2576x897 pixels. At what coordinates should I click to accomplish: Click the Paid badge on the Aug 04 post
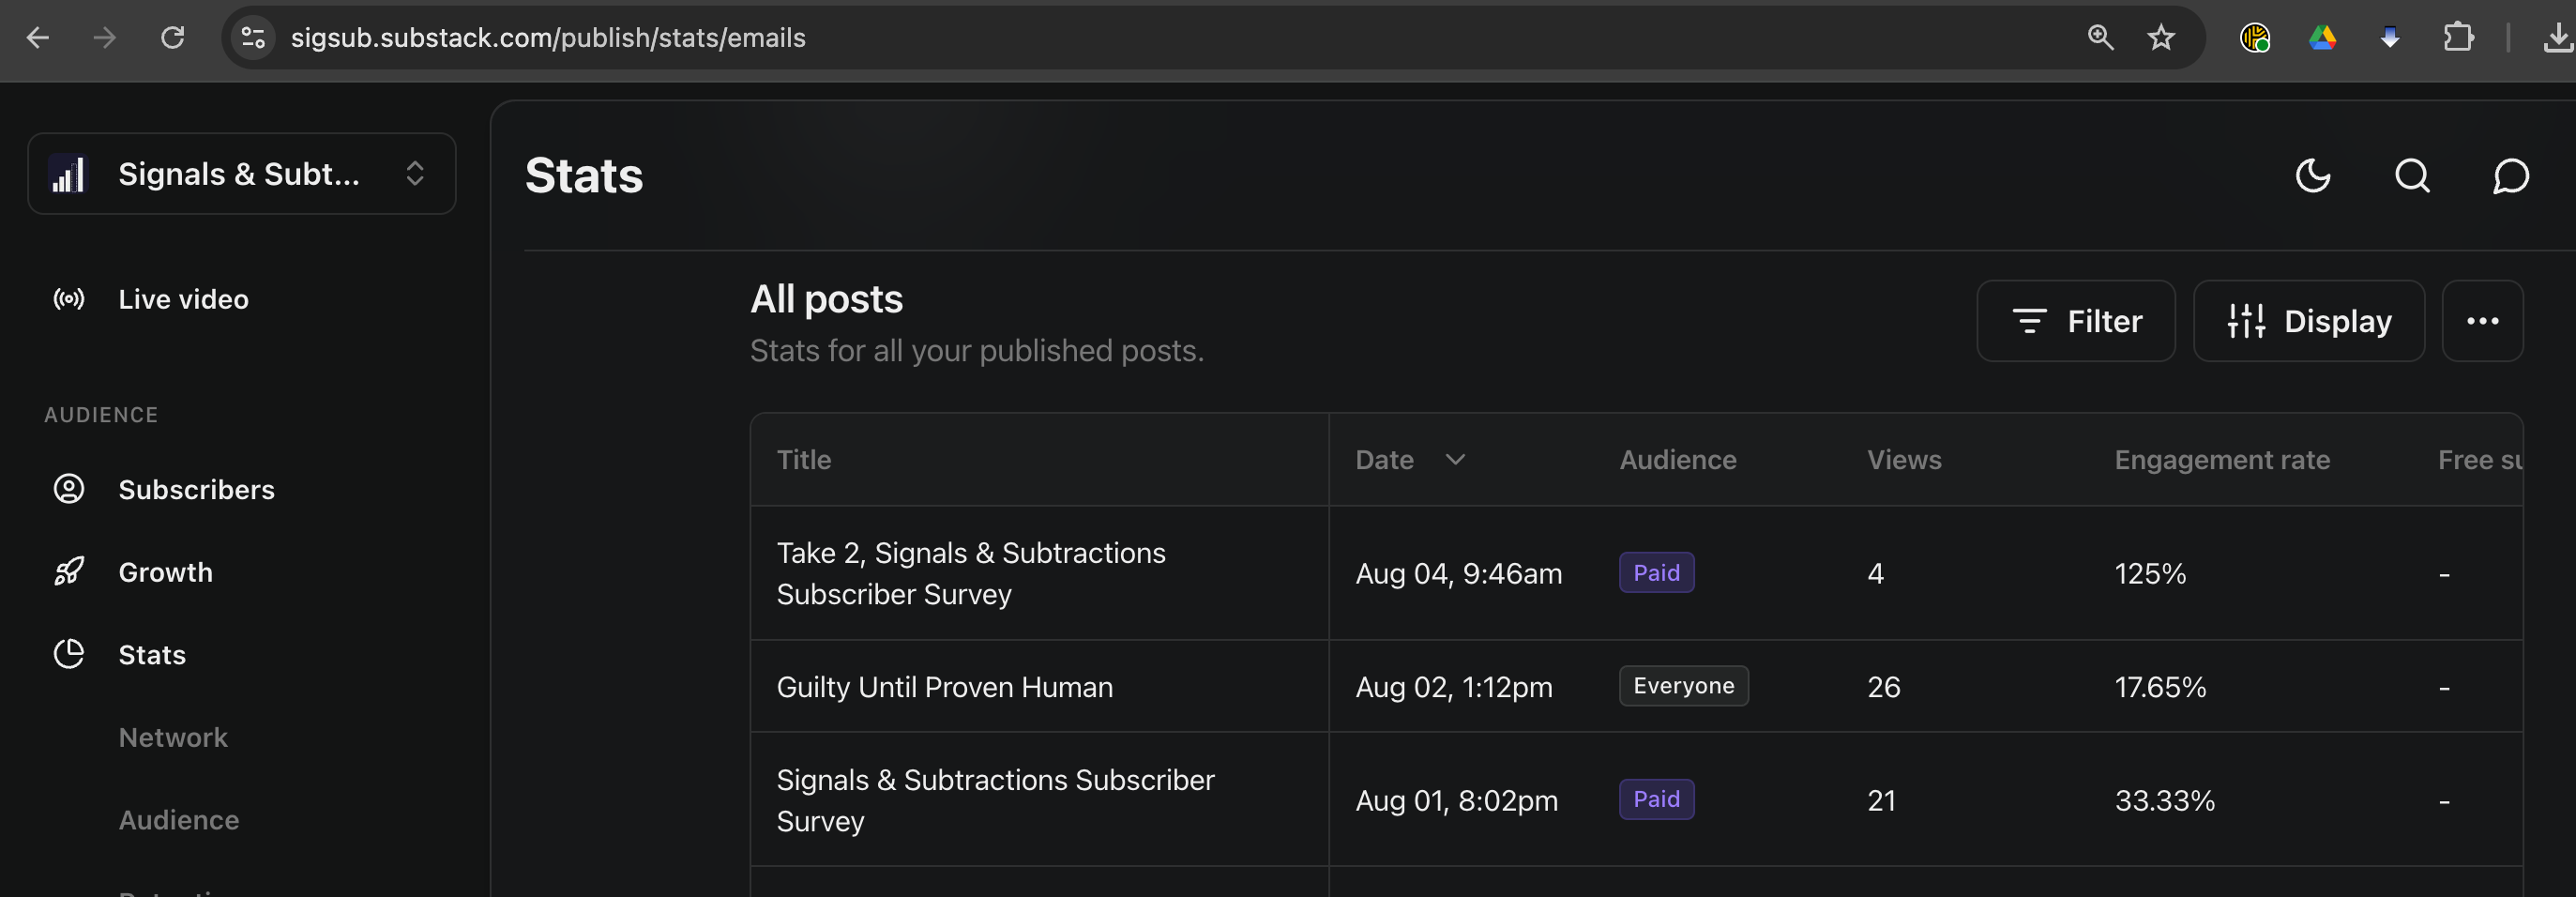coord(1656,573)
